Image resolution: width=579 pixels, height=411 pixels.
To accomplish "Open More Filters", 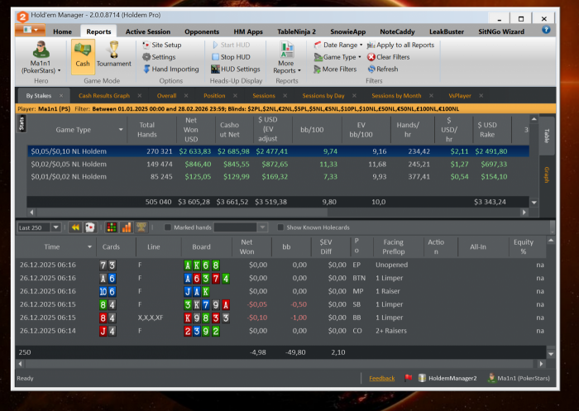I will [x=335, y=69].
